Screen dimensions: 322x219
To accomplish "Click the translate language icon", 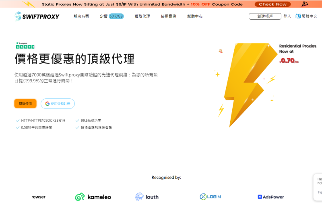I will (298, 16).
